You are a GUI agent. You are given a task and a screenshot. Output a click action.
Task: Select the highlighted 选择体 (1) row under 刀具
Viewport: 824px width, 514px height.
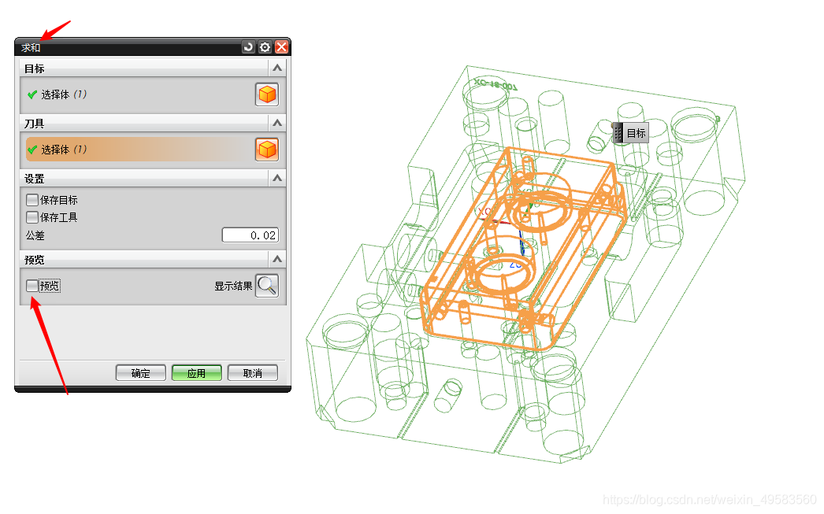click(139, 150)
